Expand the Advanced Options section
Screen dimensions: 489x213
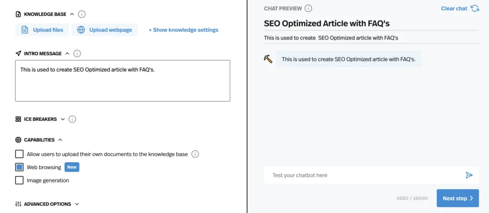point(77,204)
